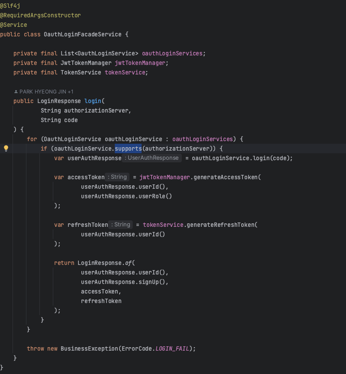Viewport: 346px width, 374px height.
Task: Click the login method name in its declaration
Action: pos(93,101)
